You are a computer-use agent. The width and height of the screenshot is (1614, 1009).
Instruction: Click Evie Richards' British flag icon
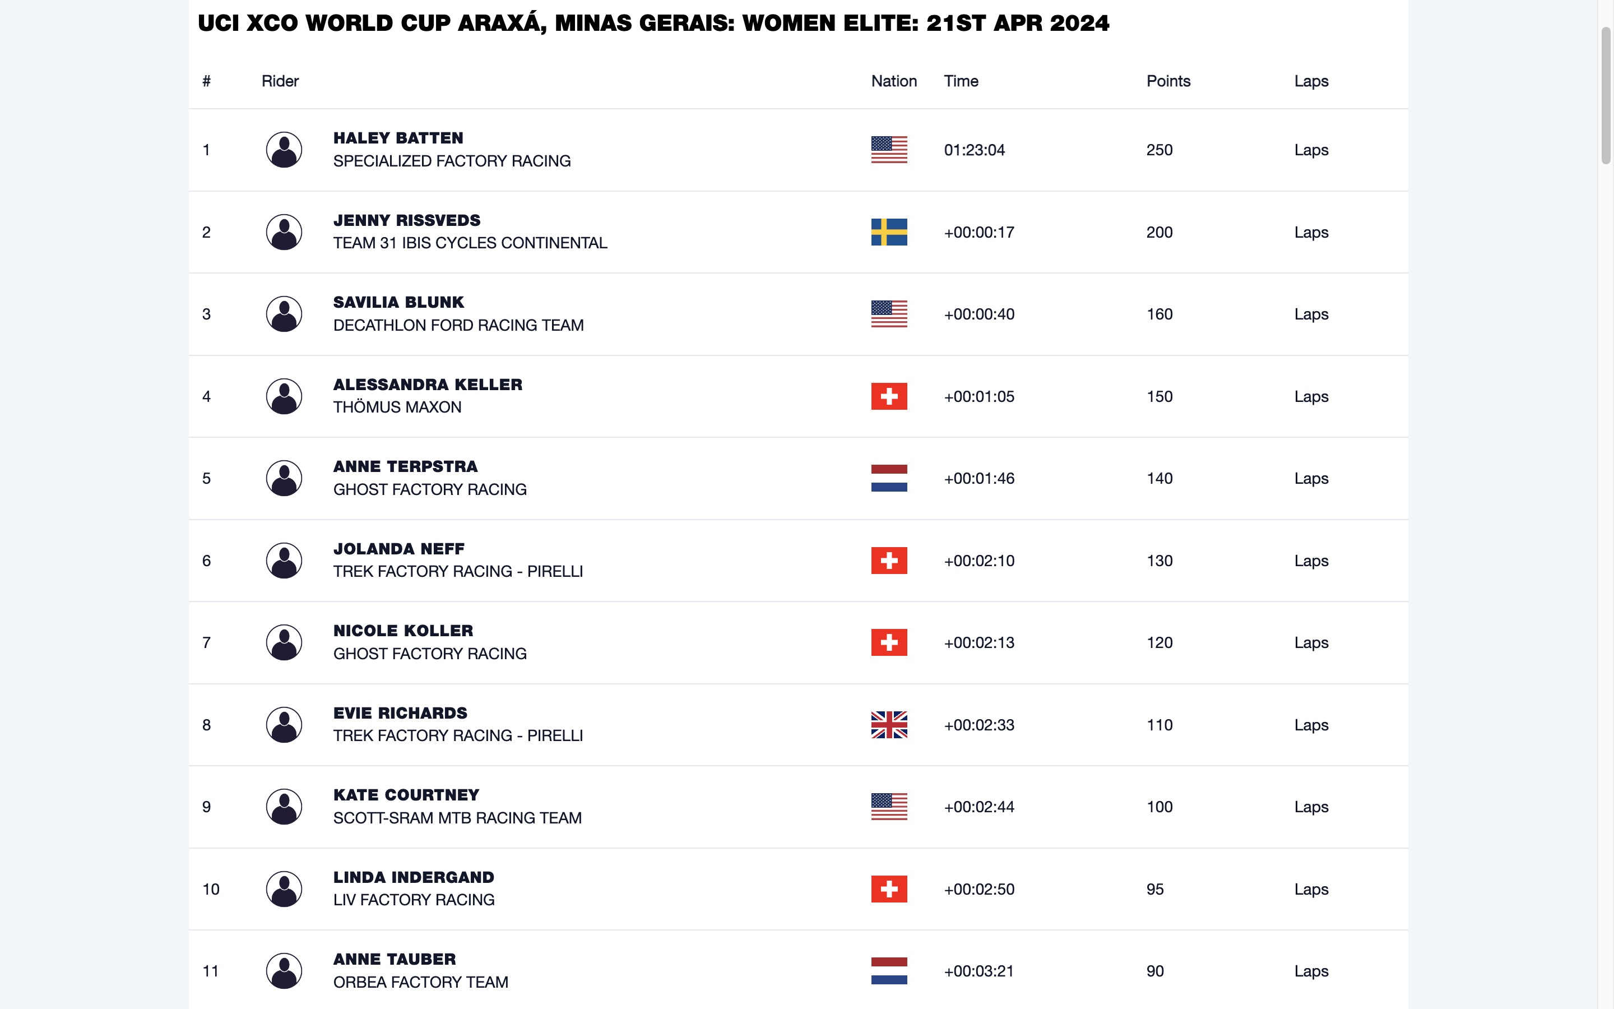click(x=888, y=725)
